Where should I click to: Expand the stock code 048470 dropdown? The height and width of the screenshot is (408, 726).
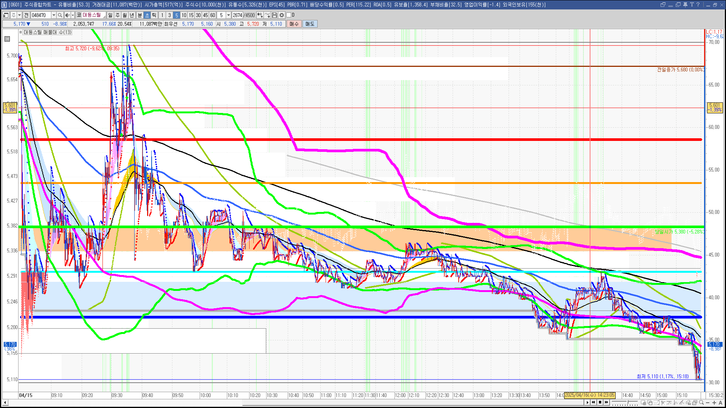click(53, 15)
